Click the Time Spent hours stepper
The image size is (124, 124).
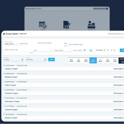(x=106, y=50)
